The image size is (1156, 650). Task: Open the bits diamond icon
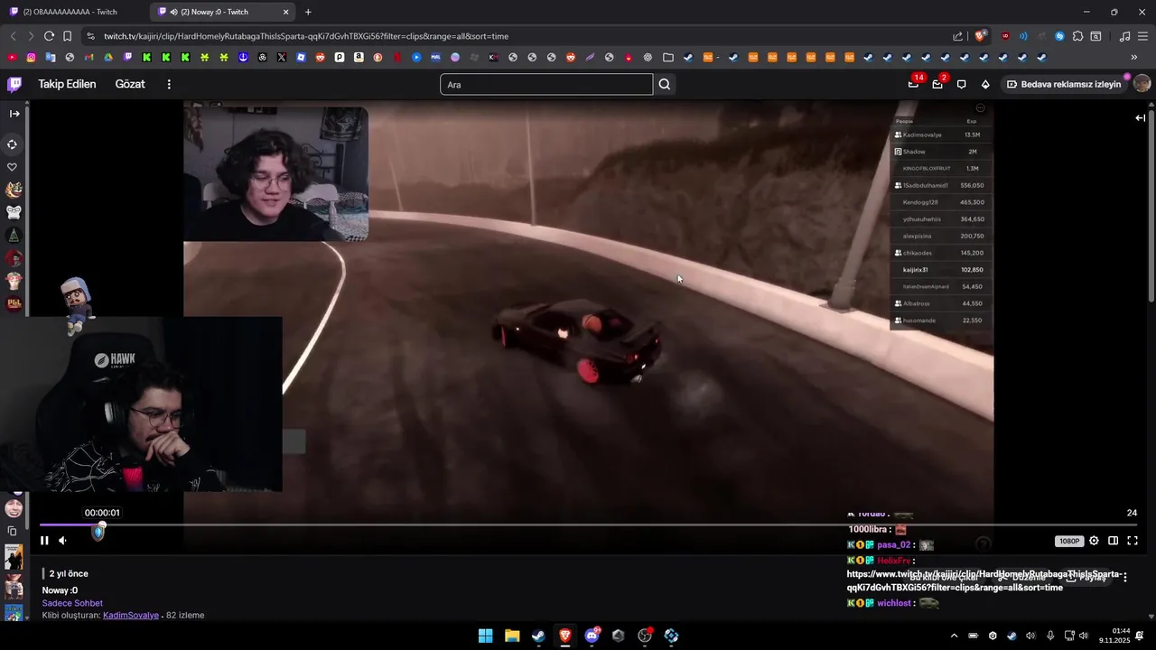pyautogui.click(x=985, y=84)
